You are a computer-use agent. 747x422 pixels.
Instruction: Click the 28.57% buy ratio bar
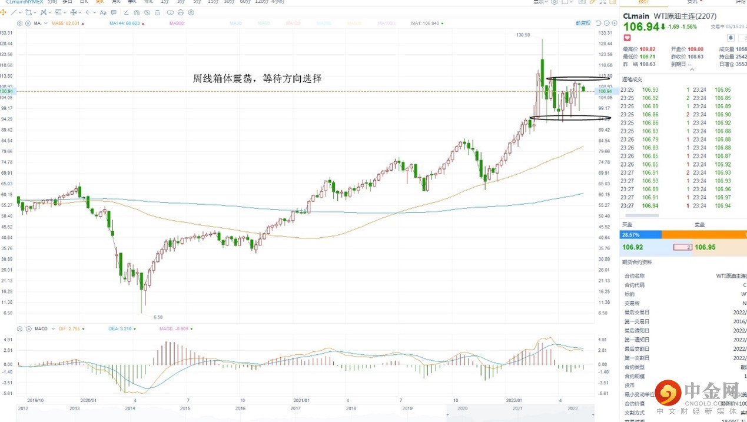coord(640,234)
